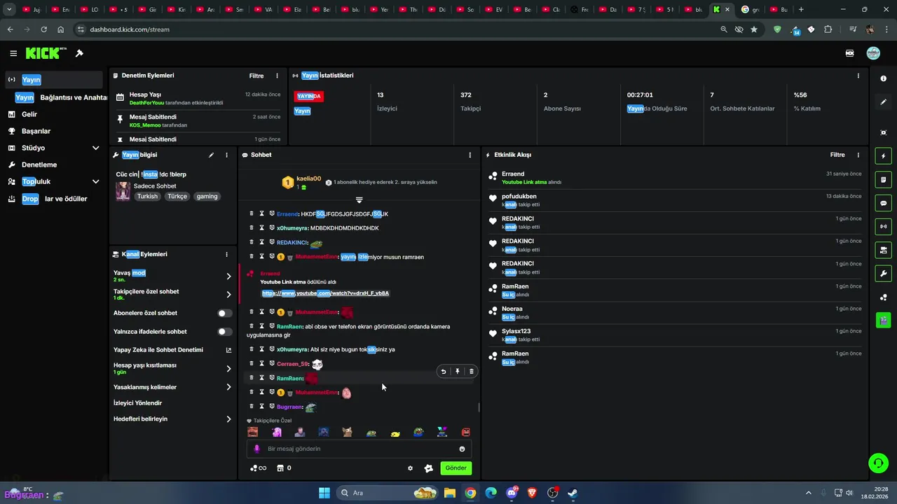
Task: Toggle the wrench panel in right sidebar
Action: [x=883, y=274]
